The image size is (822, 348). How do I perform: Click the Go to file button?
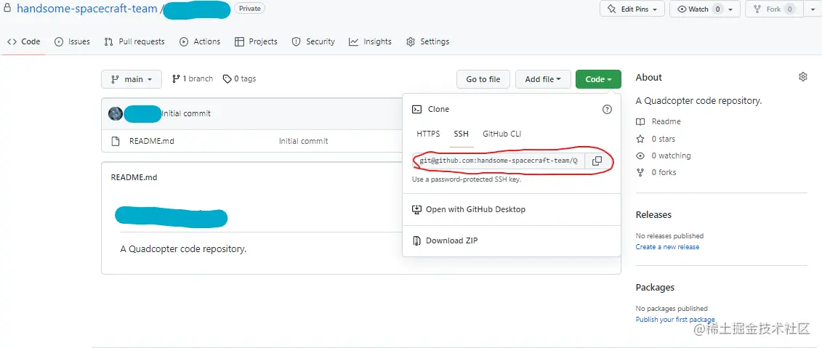click(483, 79)
